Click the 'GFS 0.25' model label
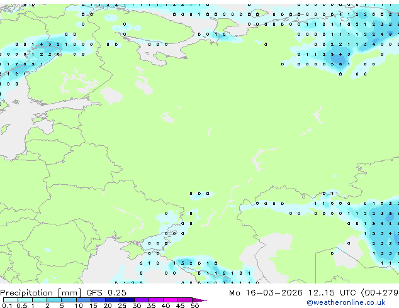This screenshot has width=399, height=308. click(x=106, y=293)
